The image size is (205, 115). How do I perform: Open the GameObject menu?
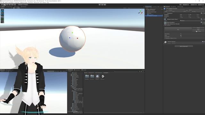point(11,3)
